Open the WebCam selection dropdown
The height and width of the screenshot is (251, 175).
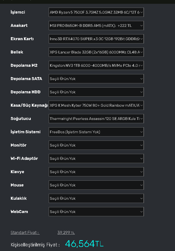pos(96,212)
